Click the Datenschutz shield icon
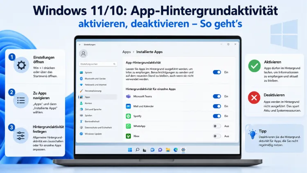The width and height of the screenshot is (307, 173). pyautogui.click(x=81, y=127)
